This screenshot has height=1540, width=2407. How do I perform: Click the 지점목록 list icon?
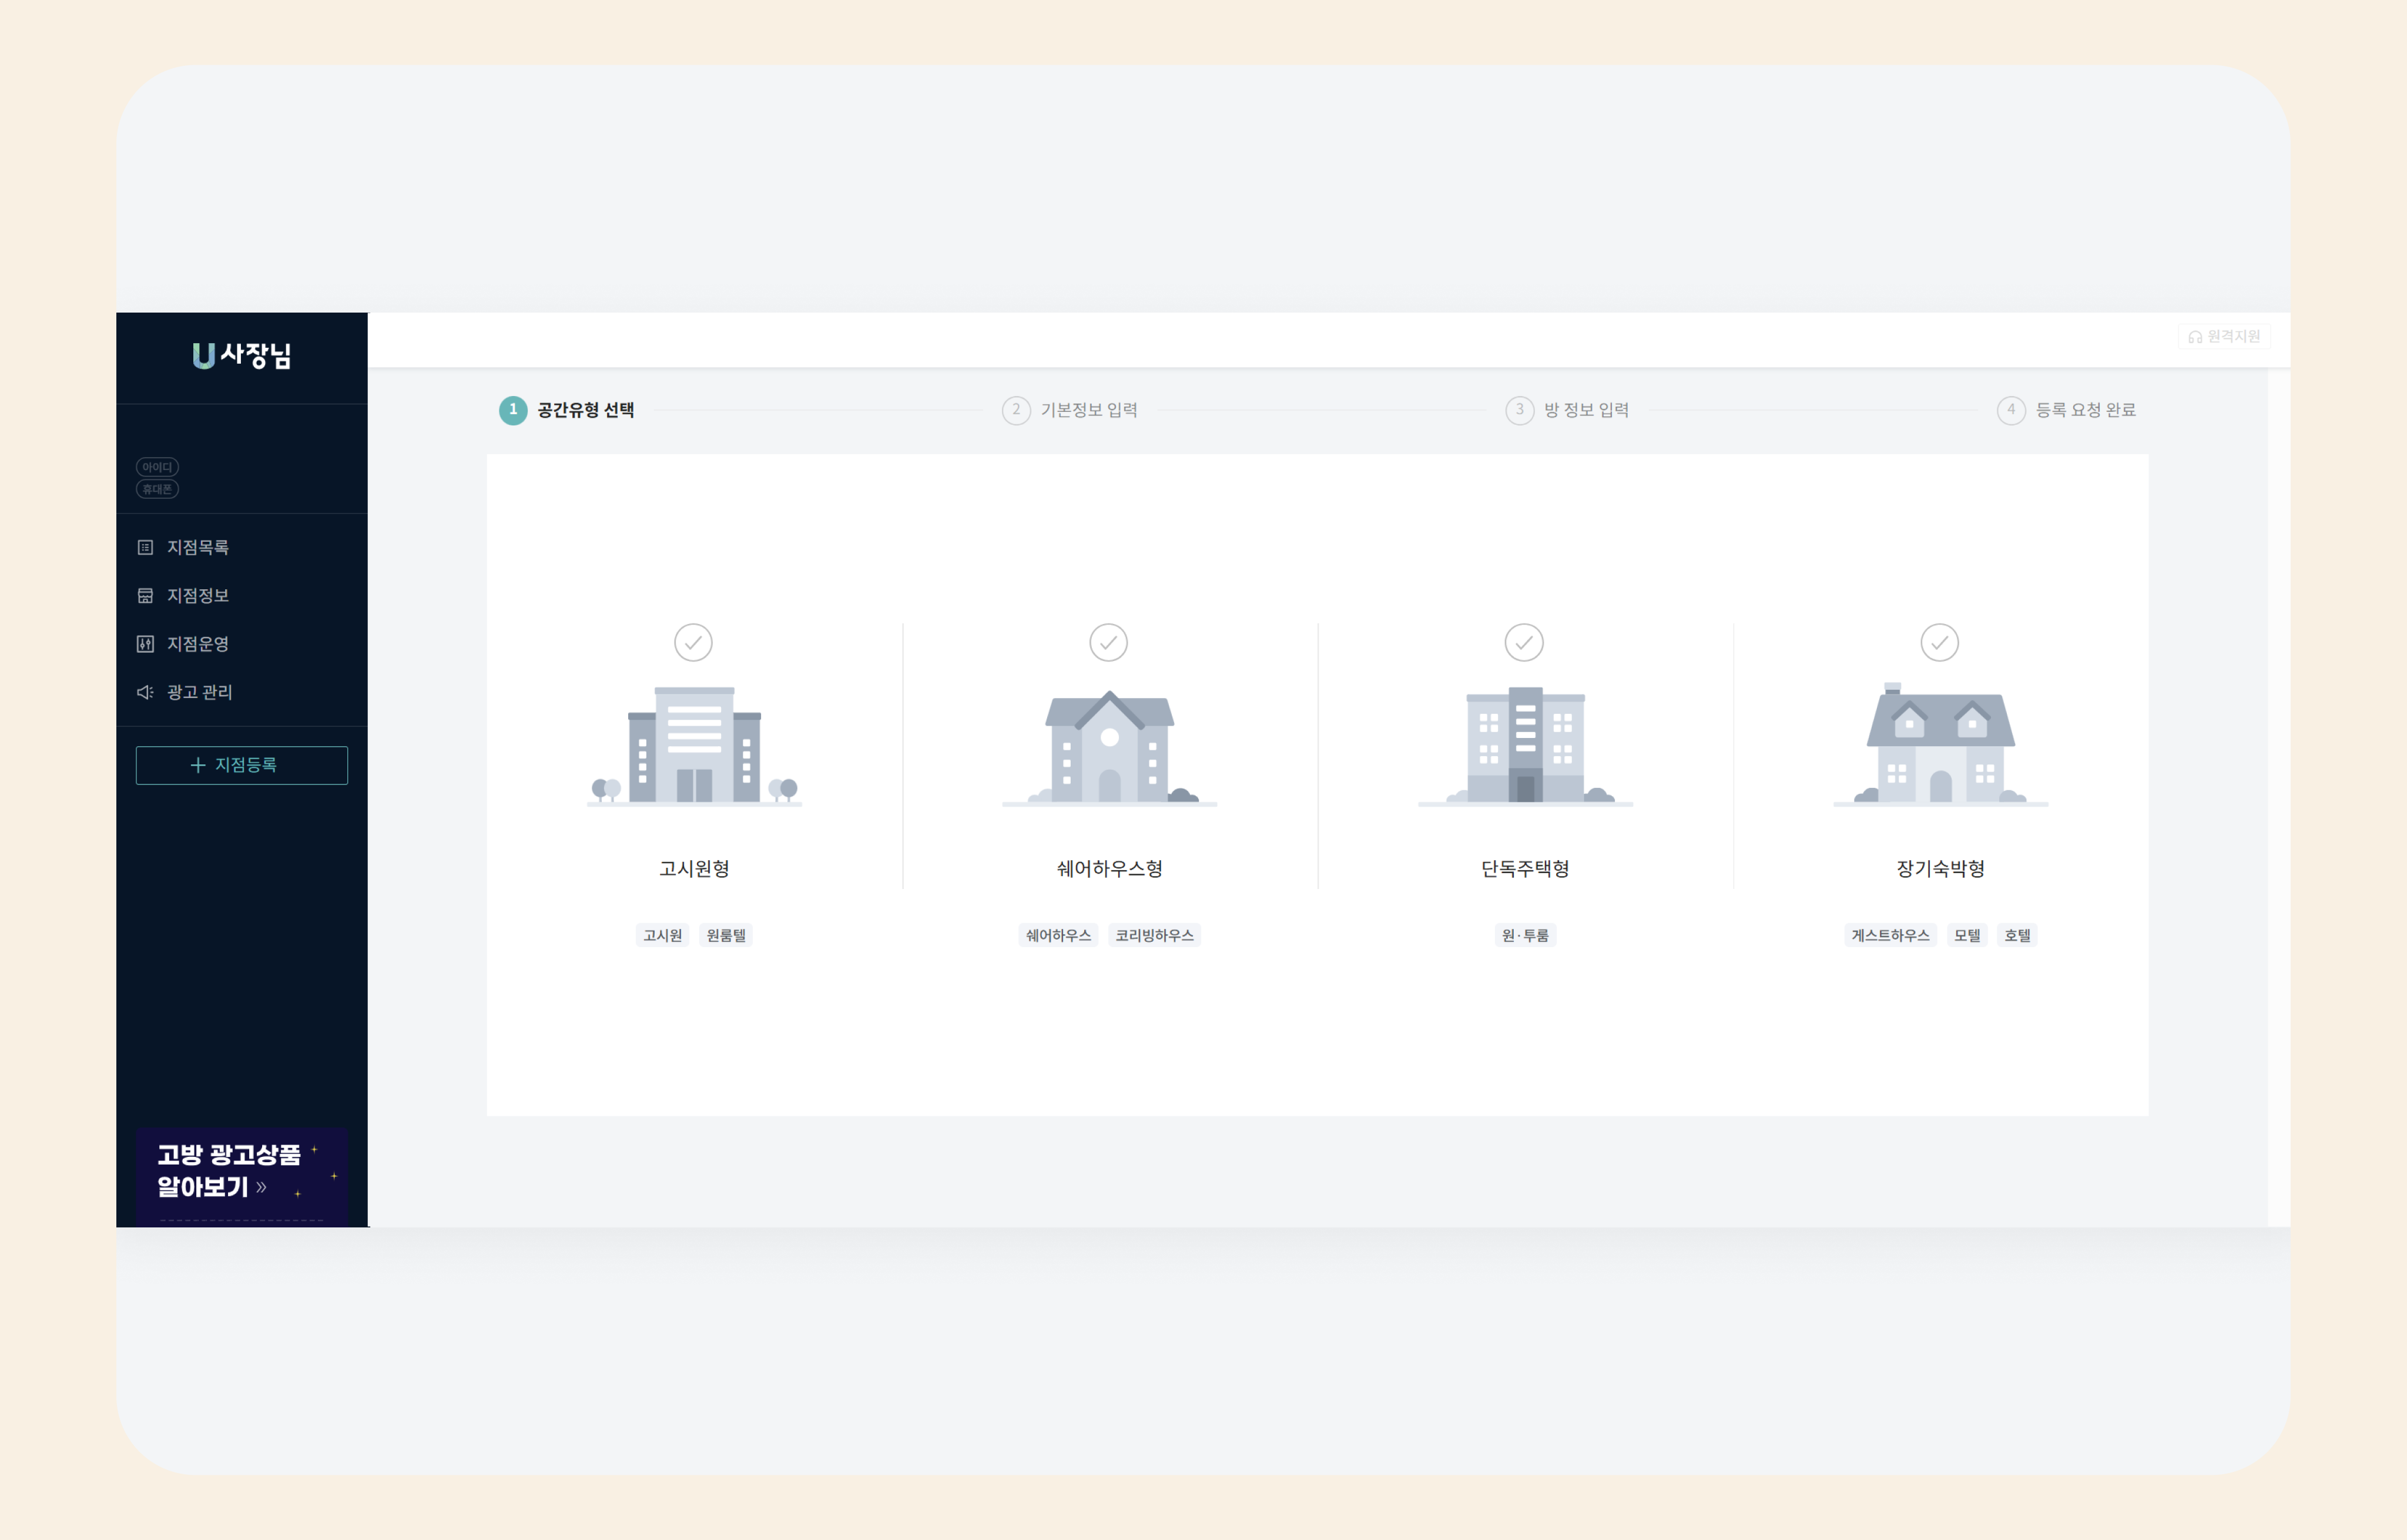[x=145, y=547]
